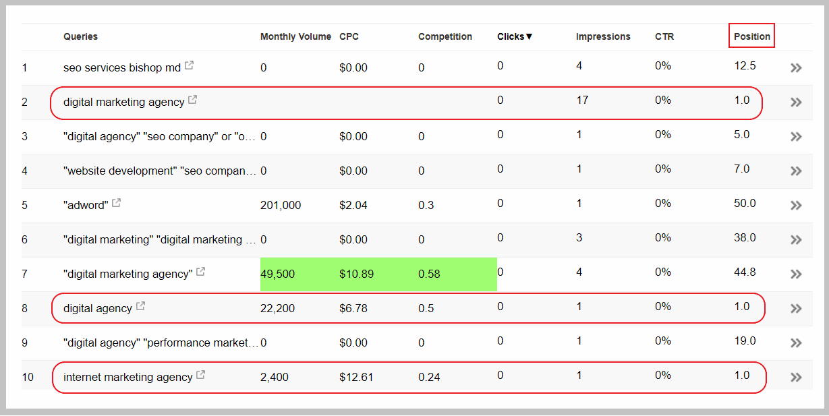Image resolution: width=829 pixels, height=416 pixels.
Task: Select the $2.04 CPC value
Action: coord(353,205)
